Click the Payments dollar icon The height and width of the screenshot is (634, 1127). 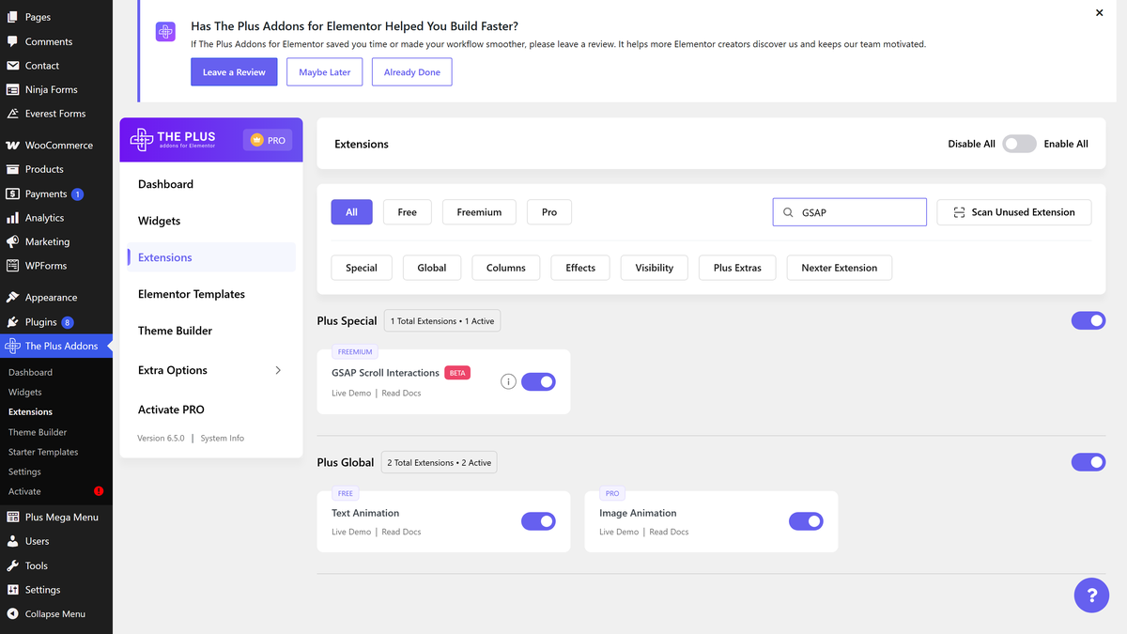click(x=12, y=193)
